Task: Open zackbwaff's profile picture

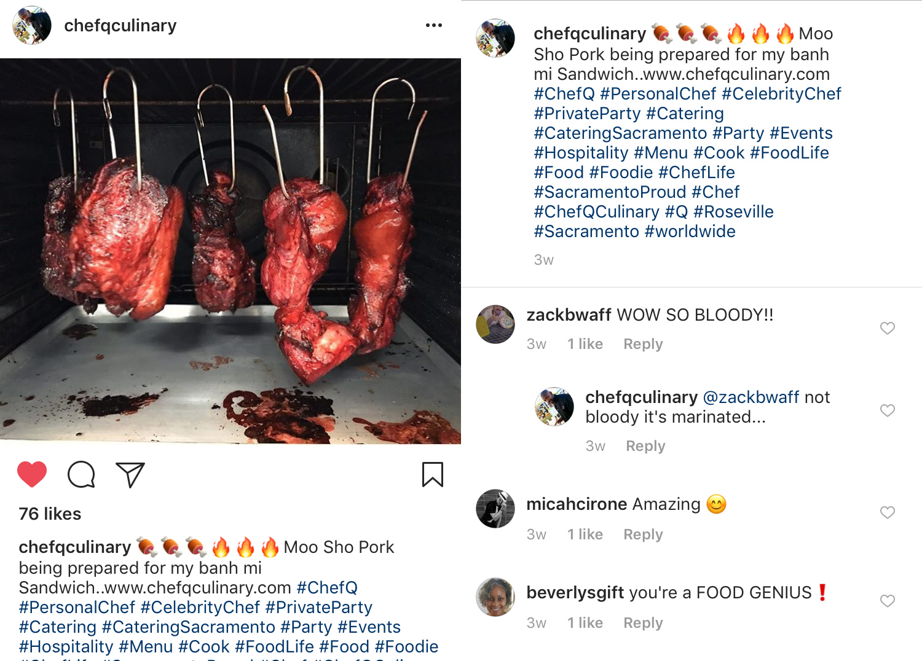Action: click(495, 324)
